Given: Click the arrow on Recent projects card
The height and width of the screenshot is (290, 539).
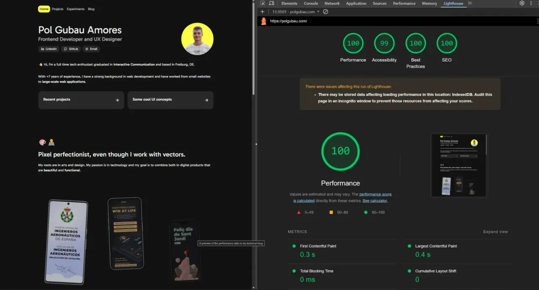Looking at the screenshot, I should coord(117,100).
